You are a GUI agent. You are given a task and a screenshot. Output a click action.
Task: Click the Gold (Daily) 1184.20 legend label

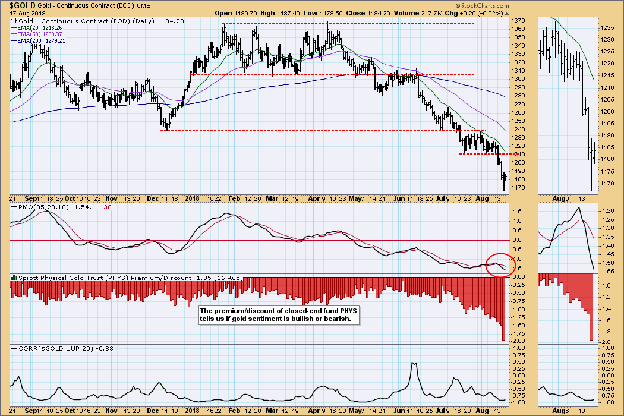tap(102, 21)
